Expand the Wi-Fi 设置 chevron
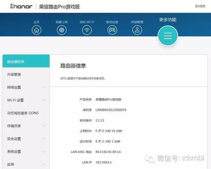The width and height of the screenshot is (211, 169). (x=44, y=100)
